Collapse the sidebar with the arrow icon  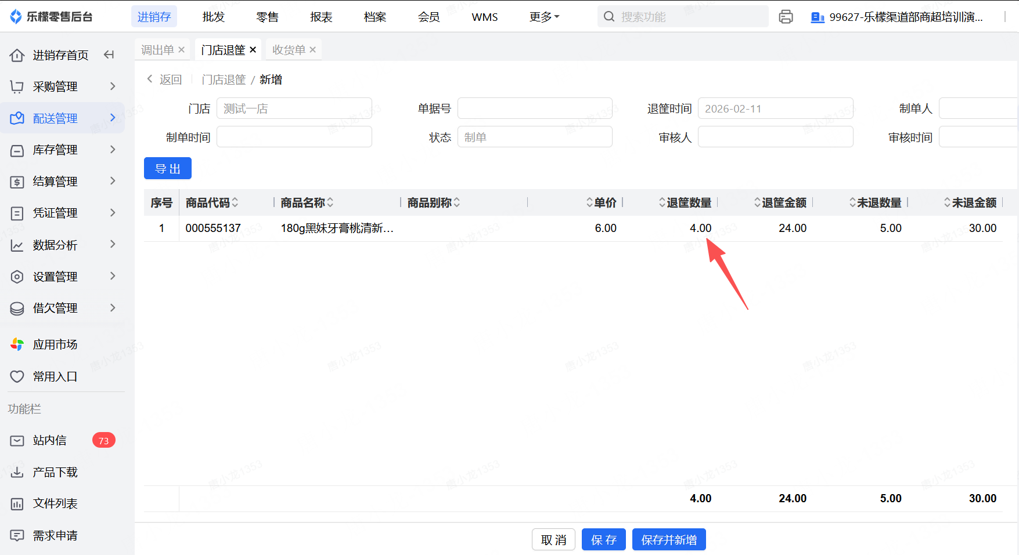[x=109, y=55]
